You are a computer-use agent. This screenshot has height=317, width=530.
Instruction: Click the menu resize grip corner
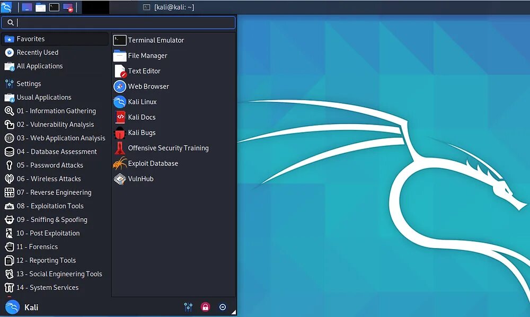(234, 312)
